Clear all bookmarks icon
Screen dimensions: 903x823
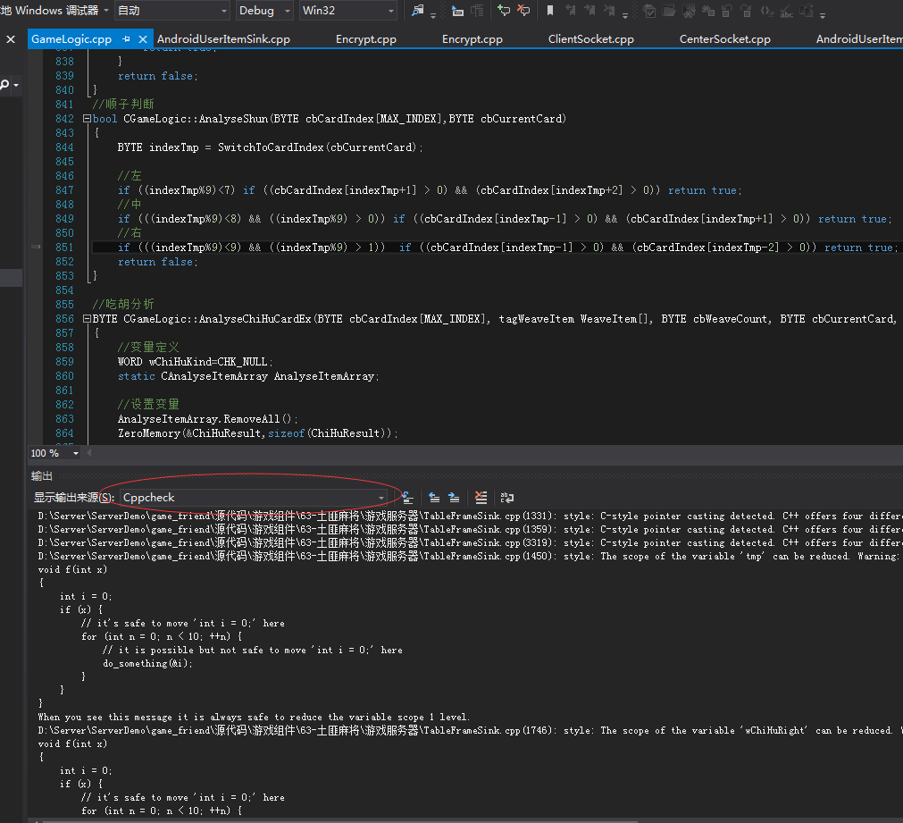pos(609,11)
